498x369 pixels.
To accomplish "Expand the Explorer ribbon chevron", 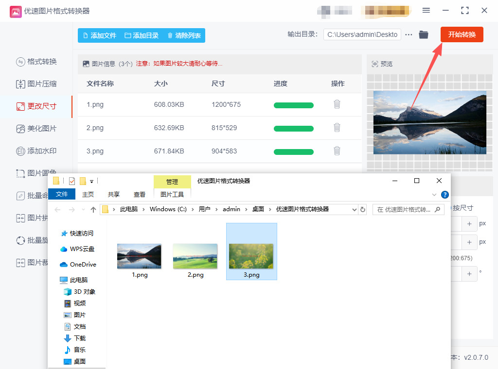I will point(434,195).
